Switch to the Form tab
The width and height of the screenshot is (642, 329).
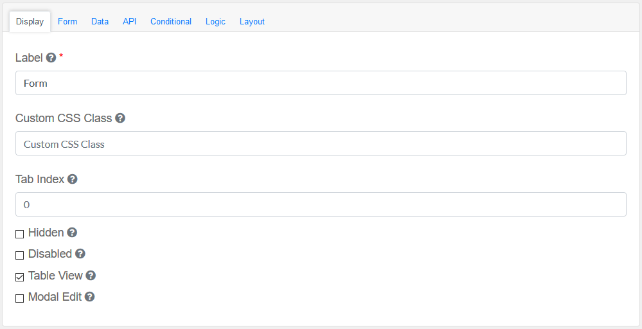(x=67, y=21)
